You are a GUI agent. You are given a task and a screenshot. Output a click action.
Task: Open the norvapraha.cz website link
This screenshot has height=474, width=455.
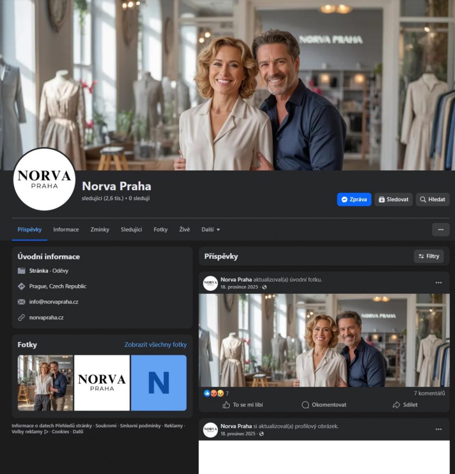(46, 318)
